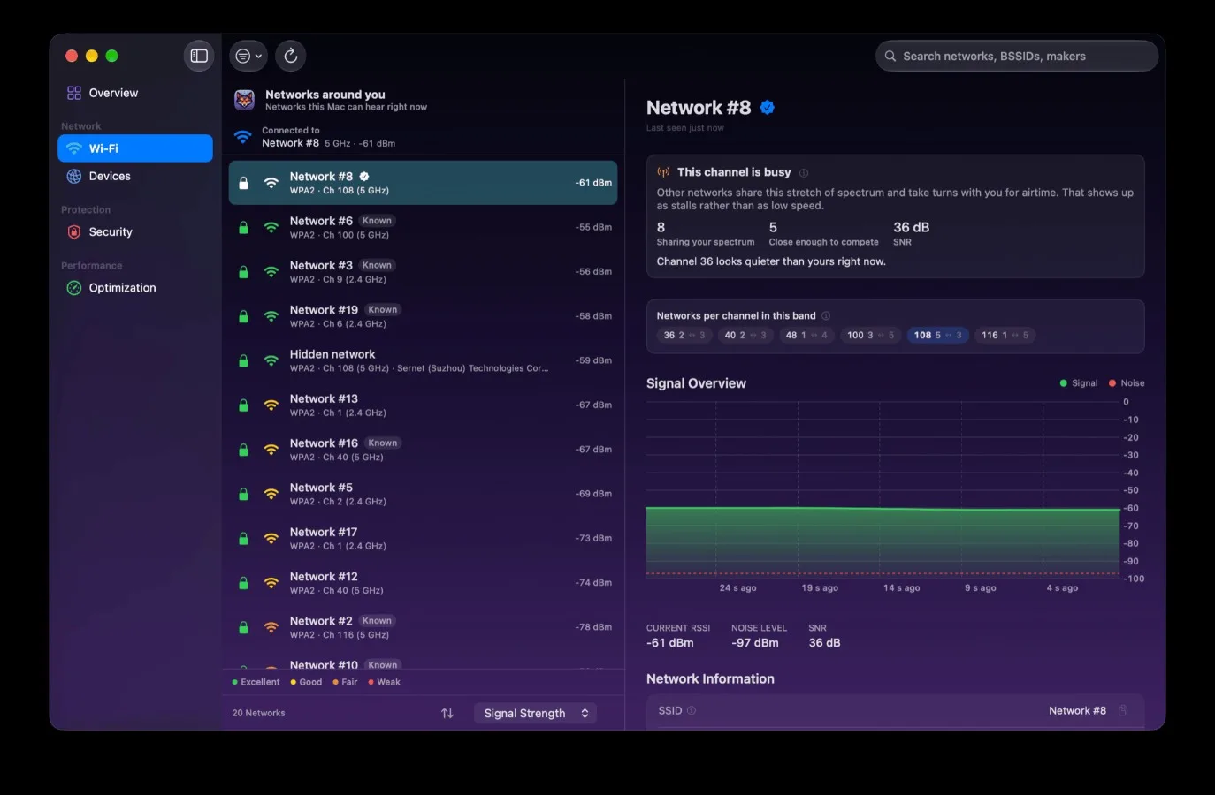Viewport: 1215px width, 795px height.
Task: Select Network #17 row
Action: click(423, 538)
